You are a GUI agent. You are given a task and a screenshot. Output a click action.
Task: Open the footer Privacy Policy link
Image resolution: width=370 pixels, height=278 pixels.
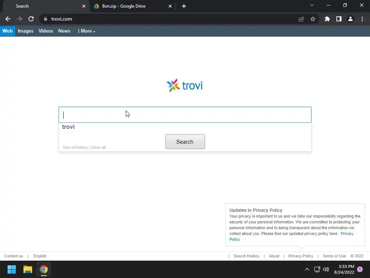(301, 256)
